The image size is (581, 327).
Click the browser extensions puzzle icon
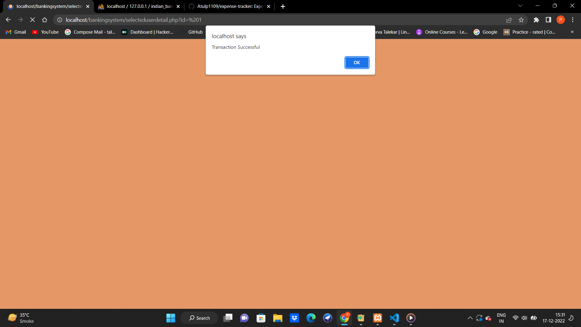point(536,20)
